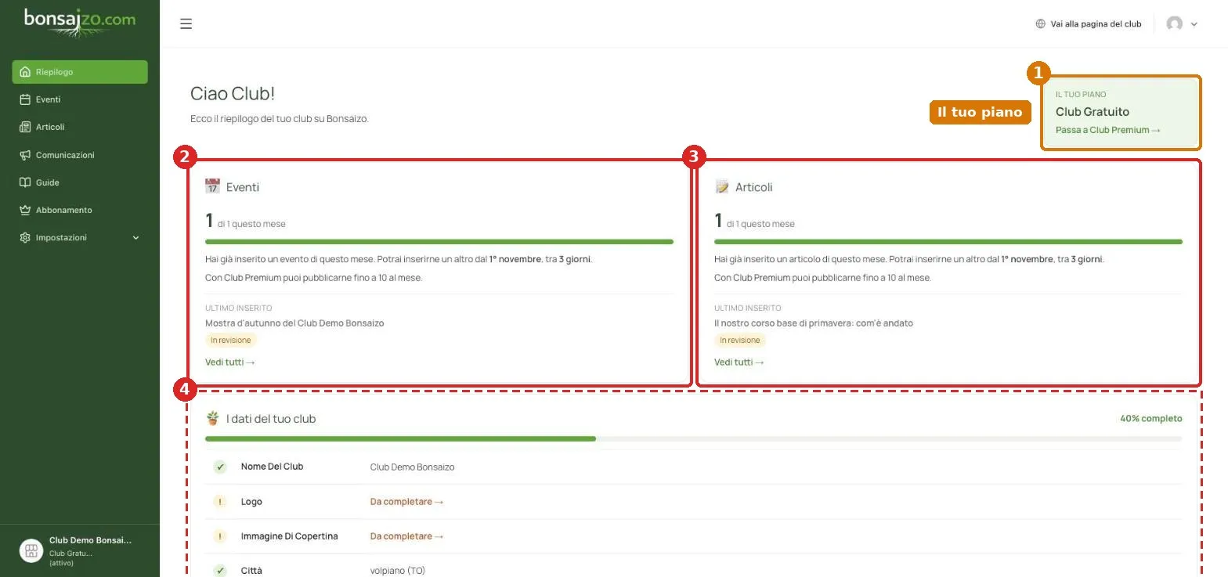Go to Eventi in the sidebar
The width and height of the screenshot is (1228, 577).
click(80, 99)
